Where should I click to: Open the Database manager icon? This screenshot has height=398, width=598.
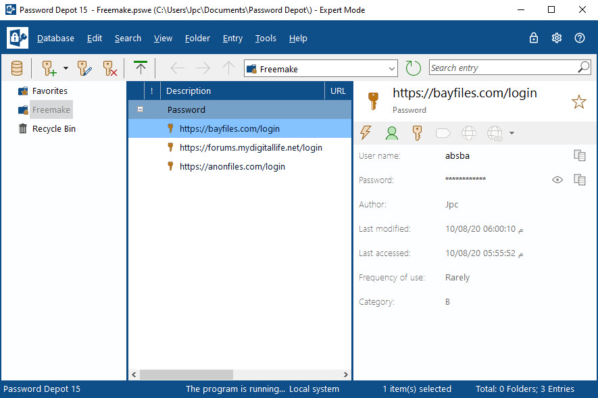[x=17, y=69]
